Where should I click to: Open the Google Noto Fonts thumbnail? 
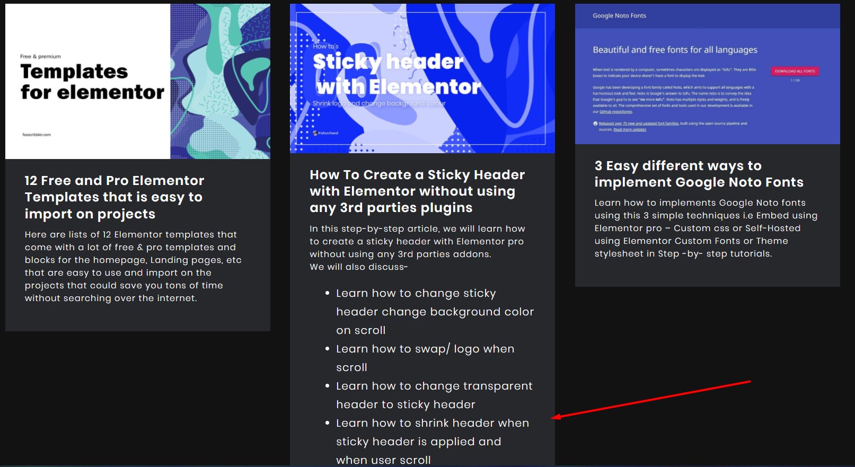click(x=708, y=74)
